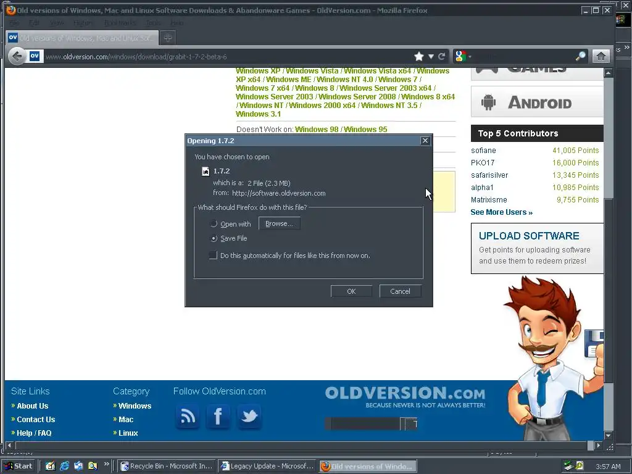Screen dimensions: 632x474
Task: Open the File menu
Action: [14, 23]
